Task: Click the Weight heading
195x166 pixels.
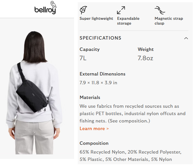Action: [x=146, y=49]
